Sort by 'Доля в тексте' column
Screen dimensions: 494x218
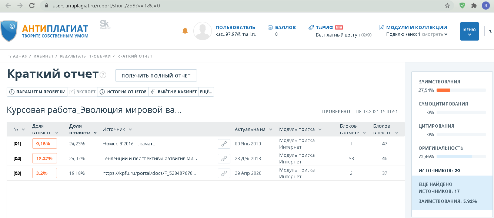click(x=83, y=129)
